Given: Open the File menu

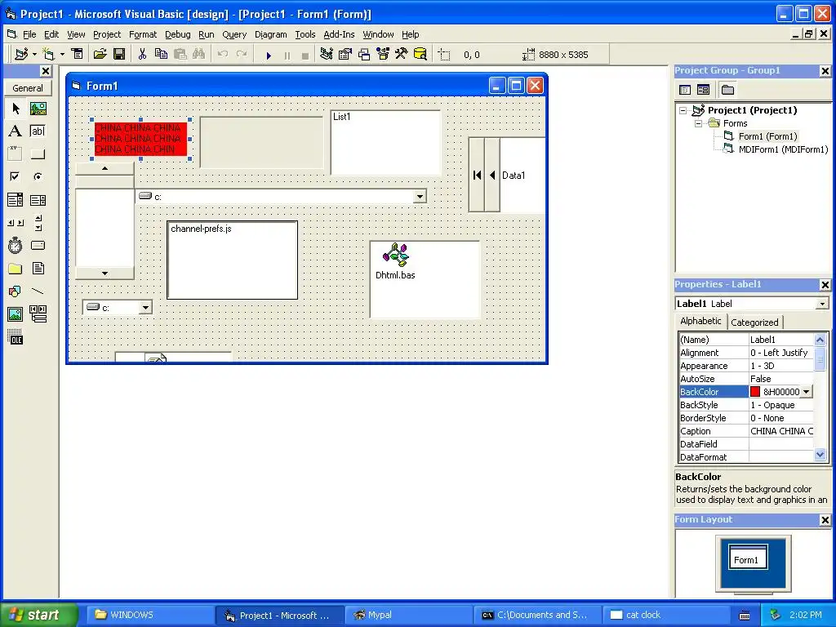Looking at the screenshot, I should pyautogui.click(x=29, y=34).
